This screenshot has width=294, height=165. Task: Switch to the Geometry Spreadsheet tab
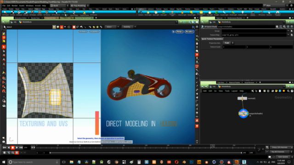click(x=83, y=18)
